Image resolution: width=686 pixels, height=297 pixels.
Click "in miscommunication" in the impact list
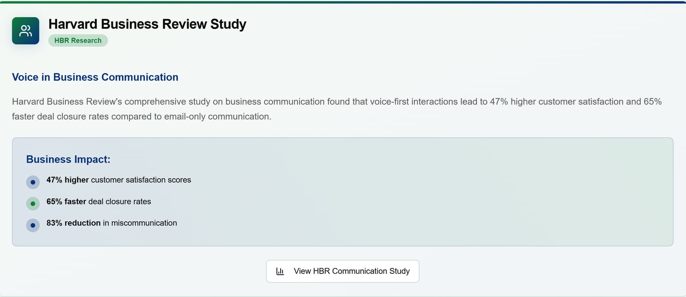click(140, 223)
